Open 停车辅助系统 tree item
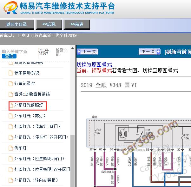The width and height of the screenshot is (191, 187). coord(27,73)
